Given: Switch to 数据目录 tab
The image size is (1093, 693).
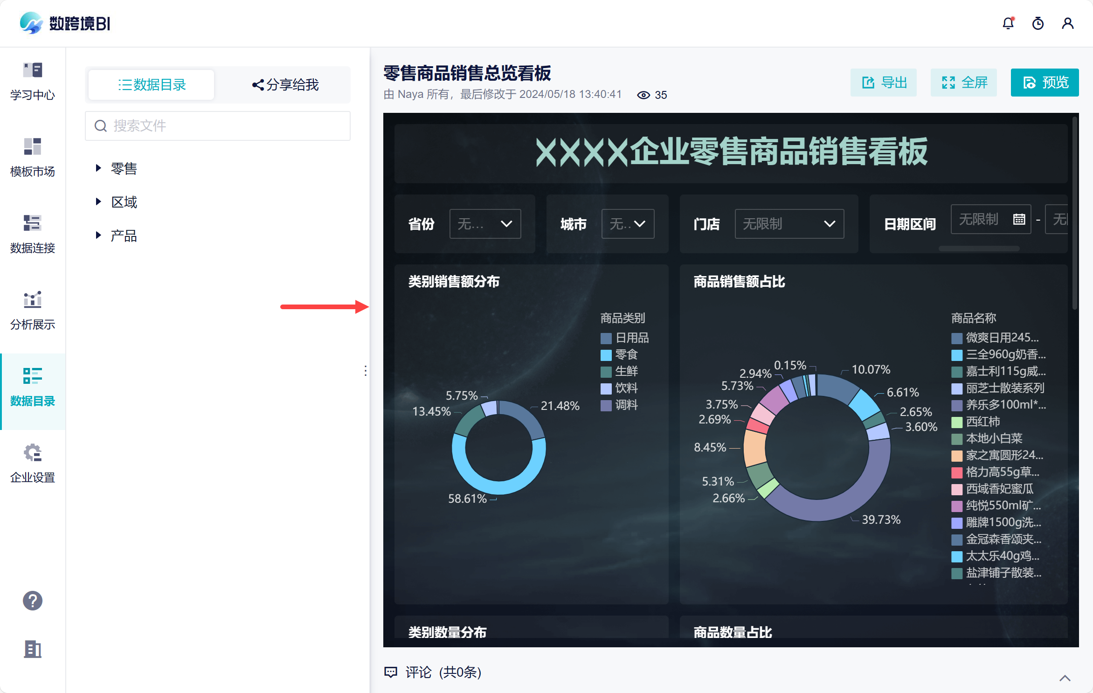Looking at the screenshot, I should click(x=152, y=85).
